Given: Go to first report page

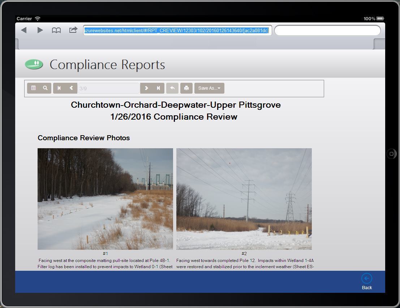Looking at the screenshot, I should click(x=59, y=88).
